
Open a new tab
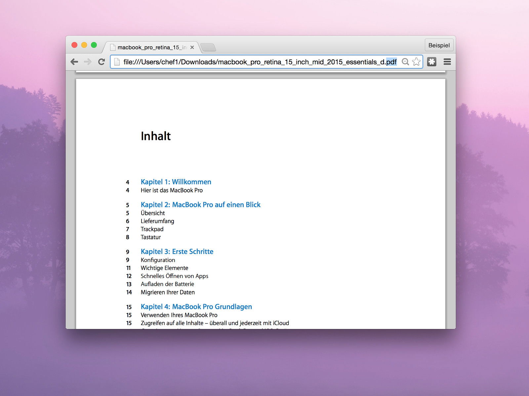(x=208, y=48)
